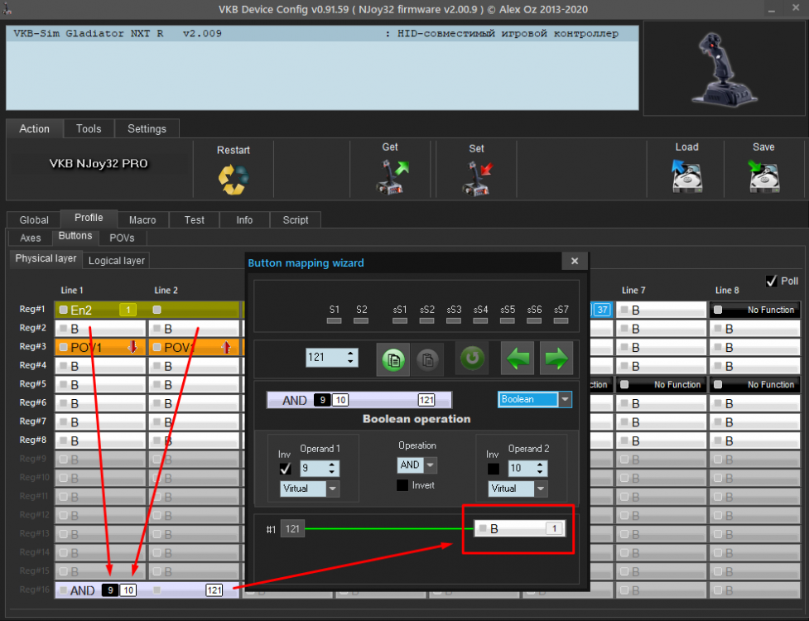Image resolution: width=809 pixels, height=621 pixels.
Task: Uncheck the Poll checkbox
Action: pos(772,281)
